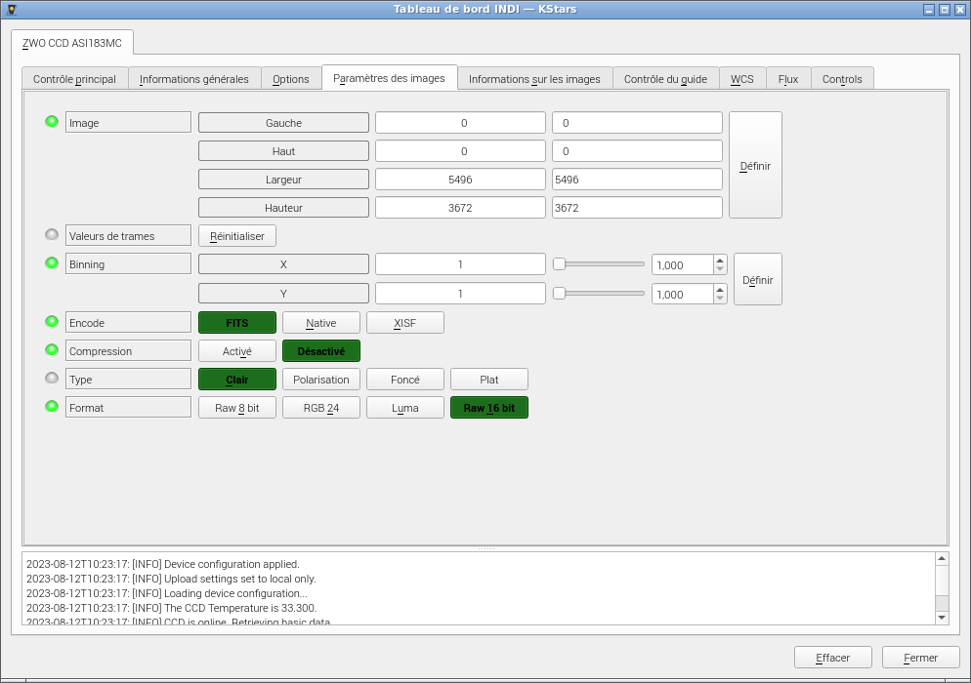
Task: Switch to Contrôle du guide tab
Action: [x=665, y=79]
